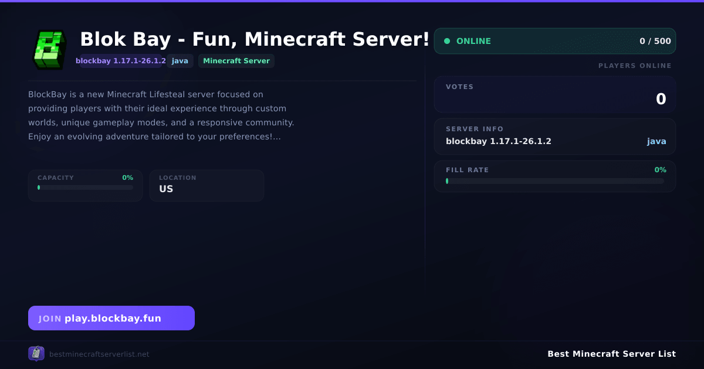704x369 pixels.
Task: Click blockbay 1.17.1-26.1.2 in Server Info
Action: (499, 141)
